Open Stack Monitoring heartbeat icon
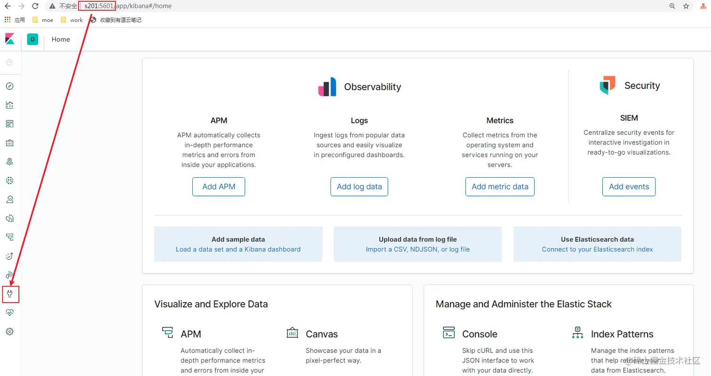The image size is (711, 376). tap(9, 313)
